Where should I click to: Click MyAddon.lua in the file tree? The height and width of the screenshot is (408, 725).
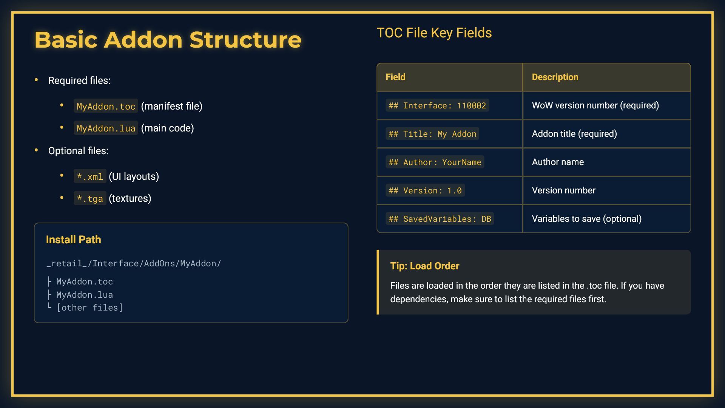coord(85,295)
